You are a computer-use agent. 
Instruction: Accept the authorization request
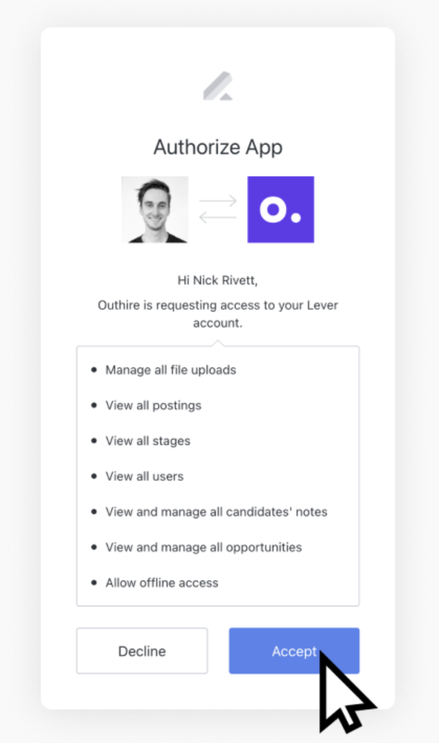[x=294, y=651]
